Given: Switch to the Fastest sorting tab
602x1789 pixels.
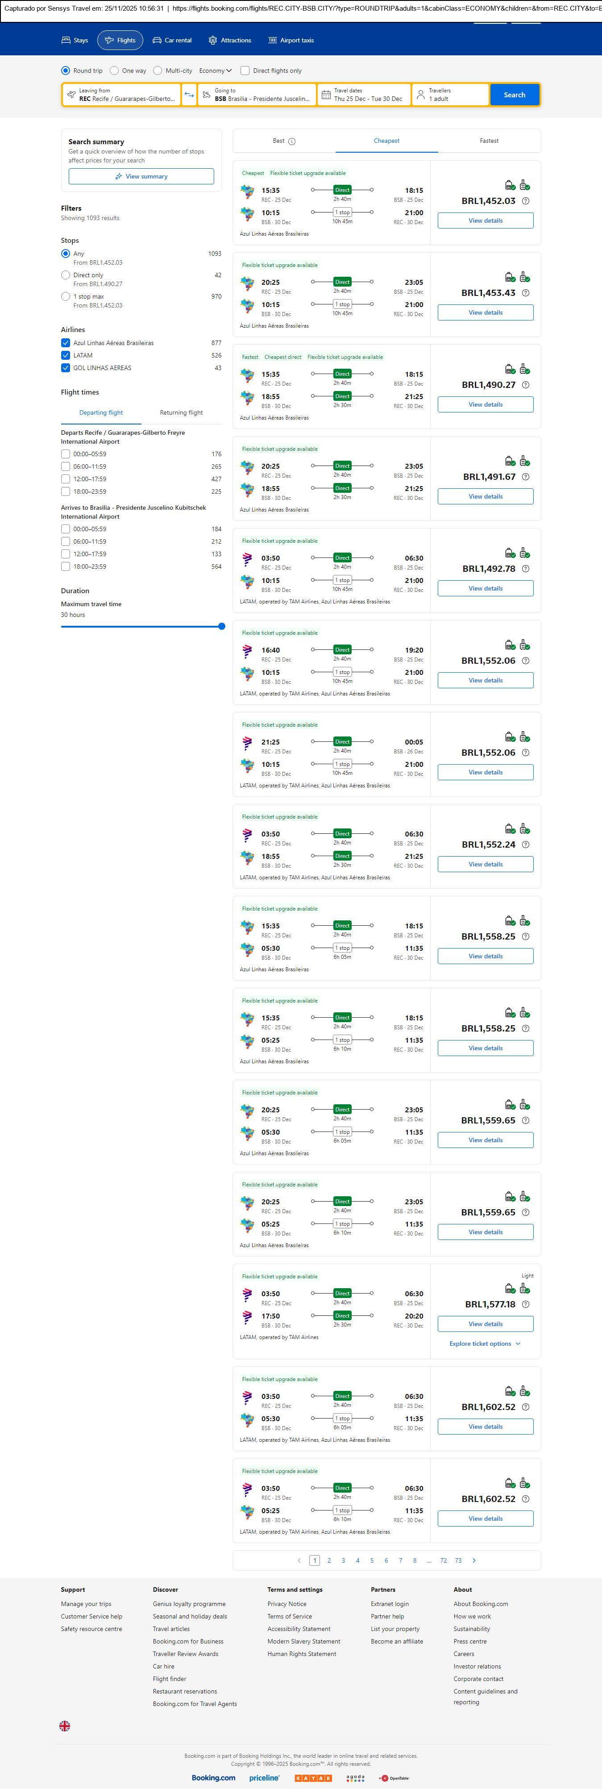Looking at the screenshot, I should (489, 141).
